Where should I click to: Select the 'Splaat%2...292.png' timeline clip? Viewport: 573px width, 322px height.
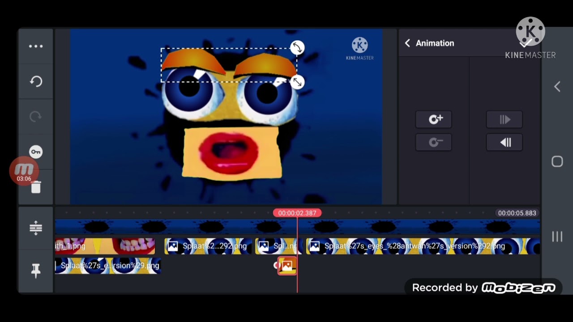(x=208, y=246)
